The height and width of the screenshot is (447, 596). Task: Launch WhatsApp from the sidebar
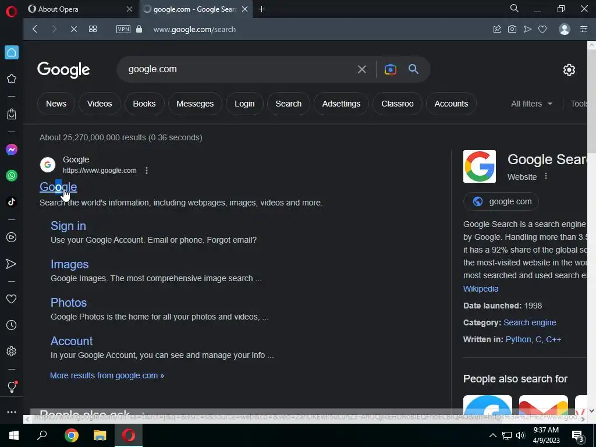click(x=12, y=176)
